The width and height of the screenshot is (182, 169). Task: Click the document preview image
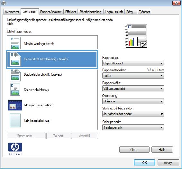pyautogui.click(x=136, y=36)
